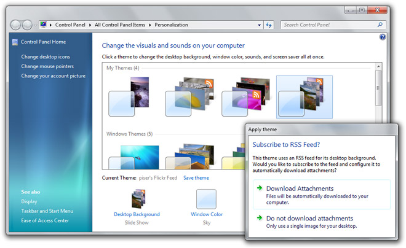Choose Download Attachments option in dialog

click(x=322, y=195)
